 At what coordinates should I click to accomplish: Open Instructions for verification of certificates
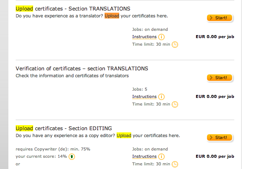(x=144, y=96)
